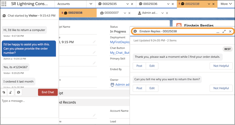The height and width of the screenshot is (125, 235).
Task: Open the MyFirstDeploy... deployment link
Action: pos(120,42)
